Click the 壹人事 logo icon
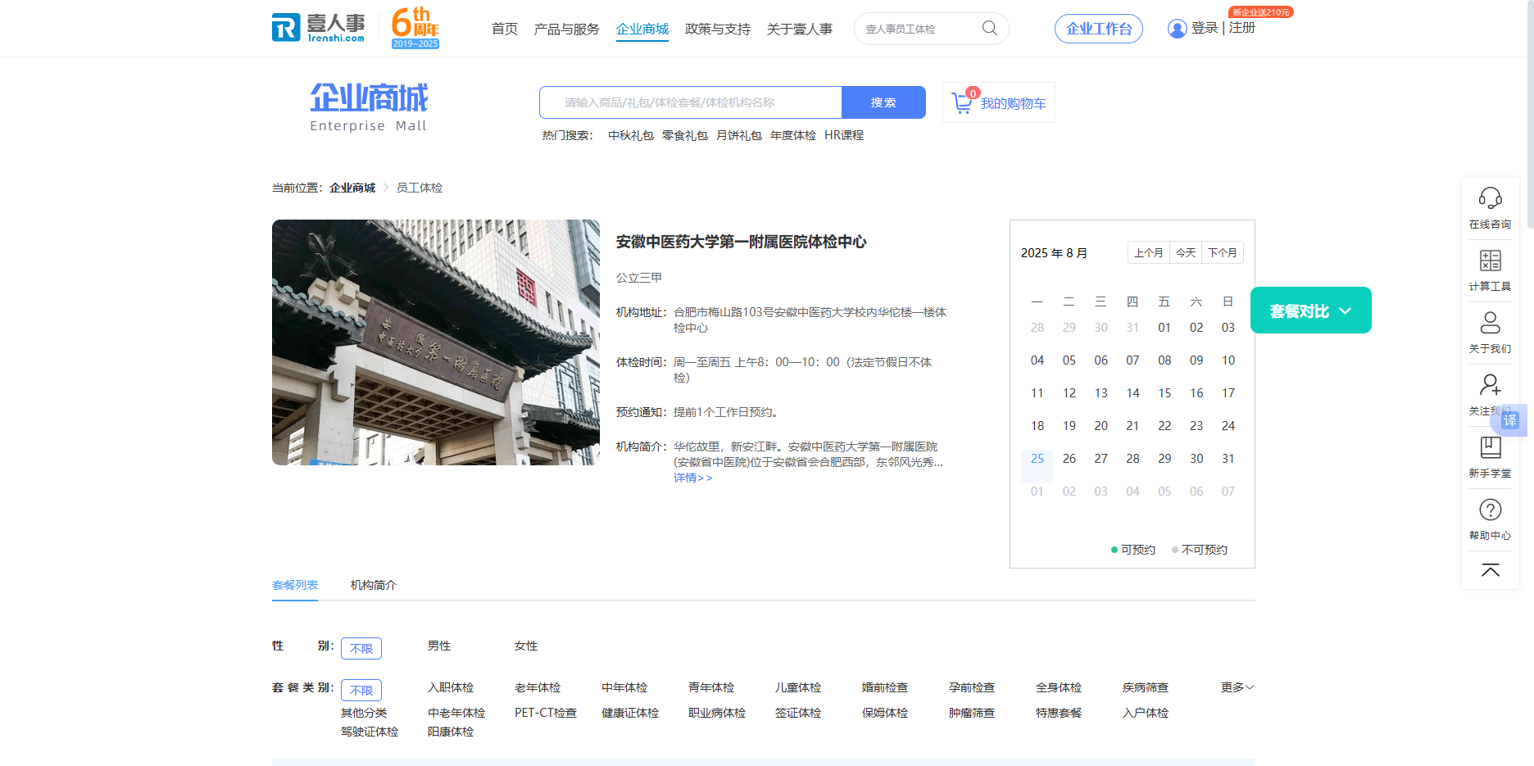Viewport: 1534px width, 766px height. tap(319, 28)
